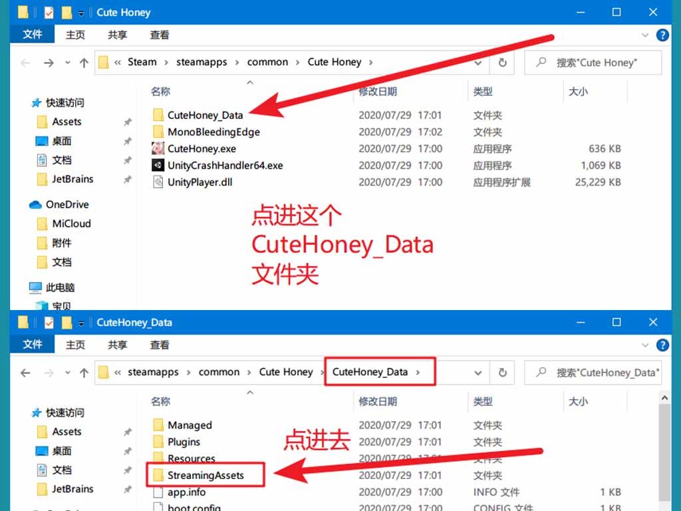
Task: Open 共享 tab in Cute Honey window
Action: (117, 35)
